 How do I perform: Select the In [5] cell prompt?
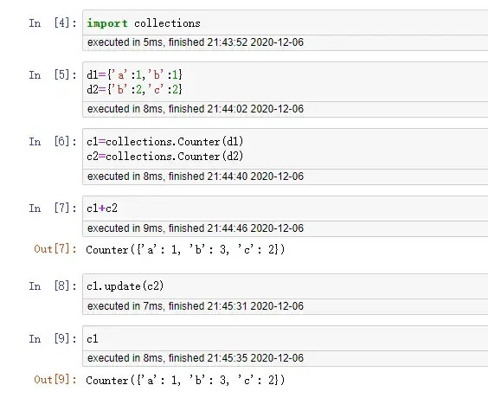(53, 75)
